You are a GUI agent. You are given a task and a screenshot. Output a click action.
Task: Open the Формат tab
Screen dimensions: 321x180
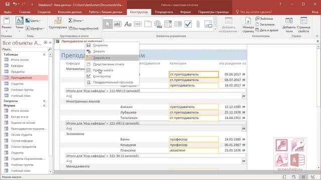click(186, 12)
